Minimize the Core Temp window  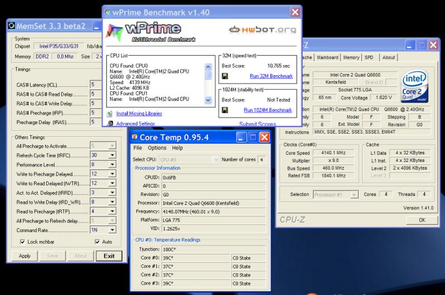coord(241,138)
